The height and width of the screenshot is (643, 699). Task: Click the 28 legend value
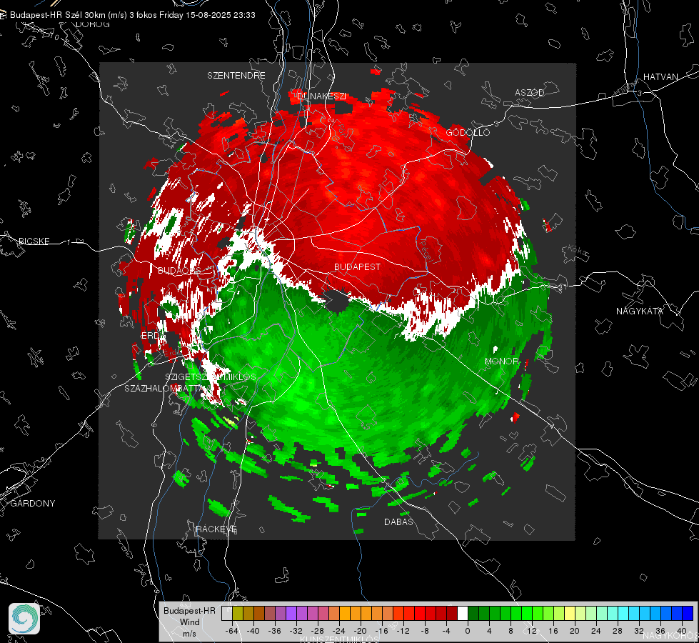[617, 632]
